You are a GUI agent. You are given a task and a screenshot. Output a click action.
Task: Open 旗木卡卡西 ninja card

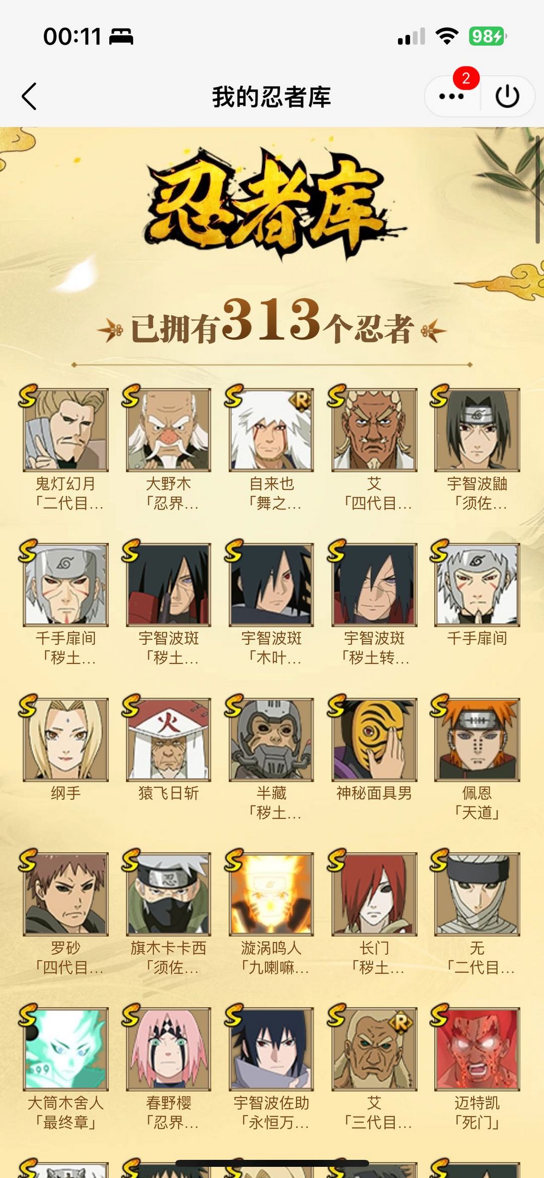(169, 894)
